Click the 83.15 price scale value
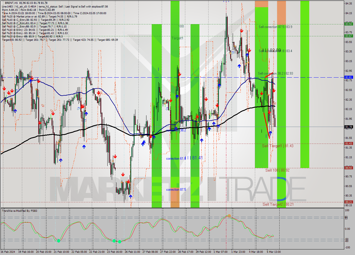This screenshot has width=355, height=255. coord(349,61)
